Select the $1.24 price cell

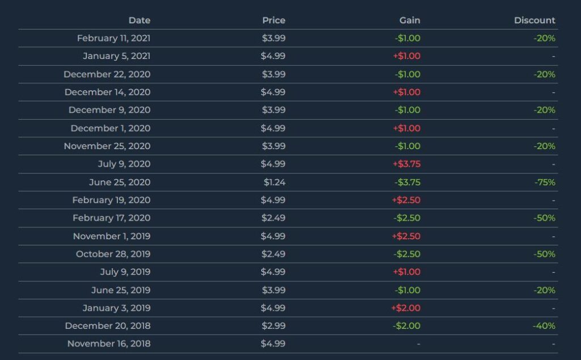point(274,183)
